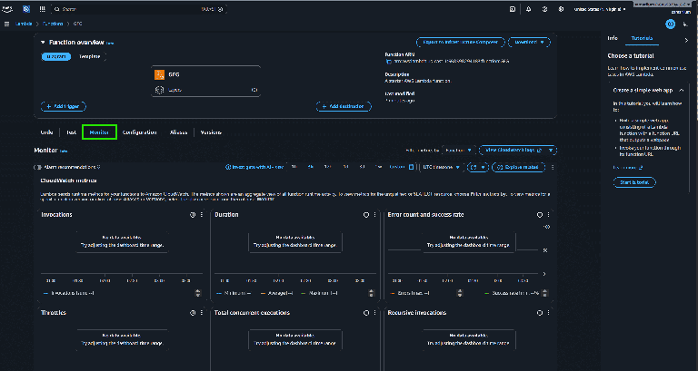Open three-dot menu on Error count widget
The width and height of the screenshot is (698, 371).
[548, 215]
